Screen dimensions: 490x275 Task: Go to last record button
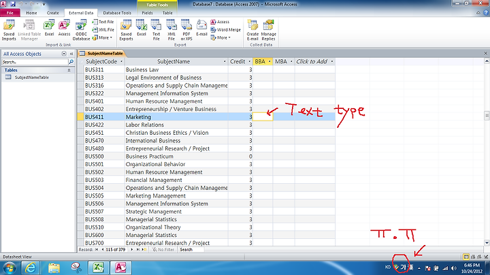click(137, 250)
